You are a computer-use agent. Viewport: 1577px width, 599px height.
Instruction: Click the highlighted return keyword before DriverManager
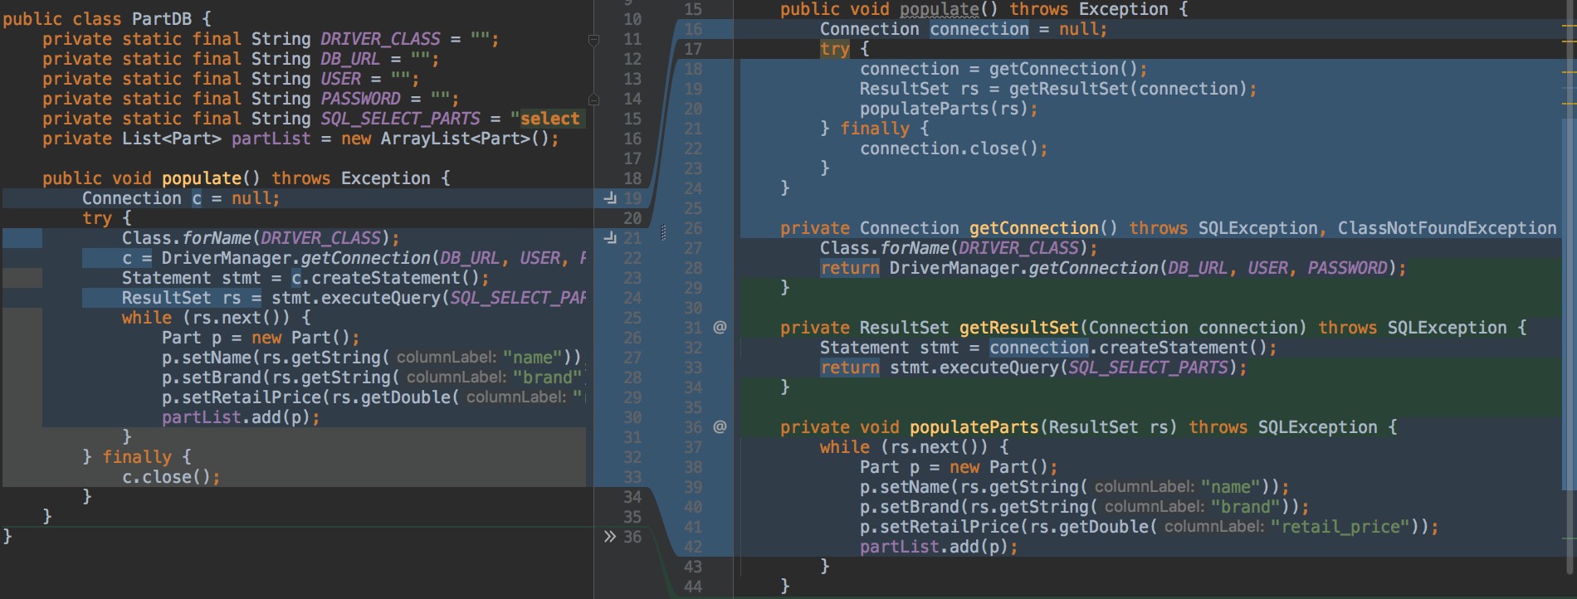(849, 268)
